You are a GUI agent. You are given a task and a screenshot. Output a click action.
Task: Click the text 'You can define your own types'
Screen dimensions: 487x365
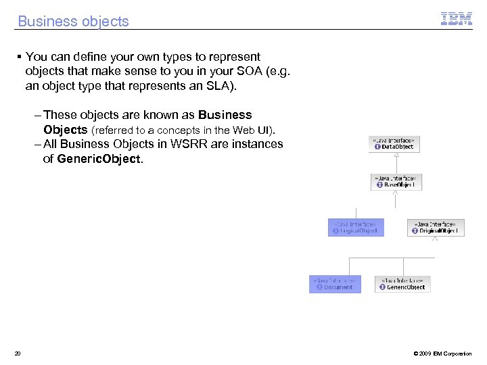(x=109, y=57)
